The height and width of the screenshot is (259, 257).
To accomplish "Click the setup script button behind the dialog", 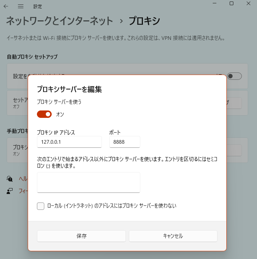I will click(234, 103).
